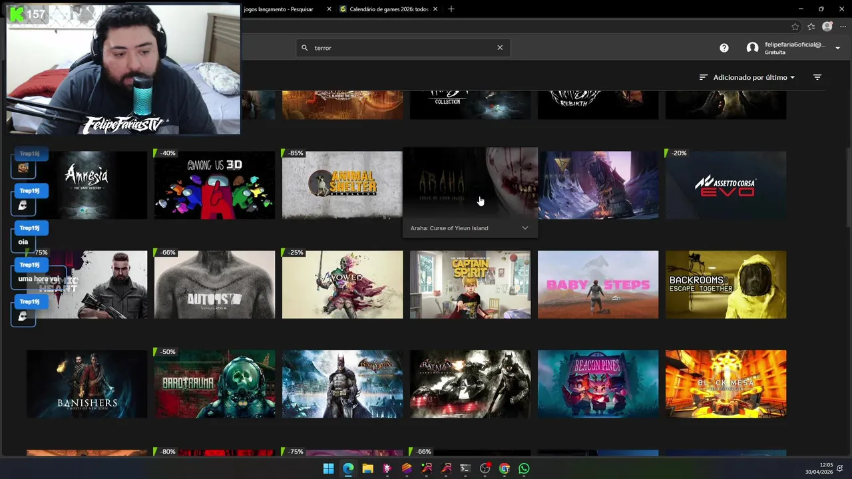852x479 pixels.
Task: Open the Amnesia The Dark Descent game tile
Action: coord(87,185)
